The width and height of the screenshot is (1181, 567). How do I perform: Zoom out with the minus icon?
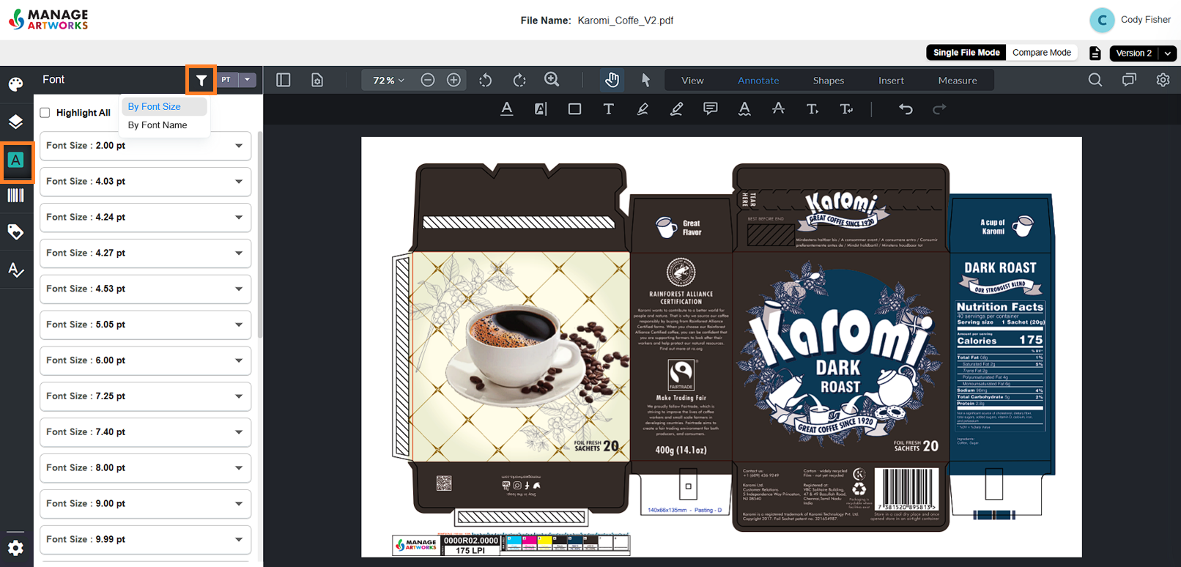(428, 80)
